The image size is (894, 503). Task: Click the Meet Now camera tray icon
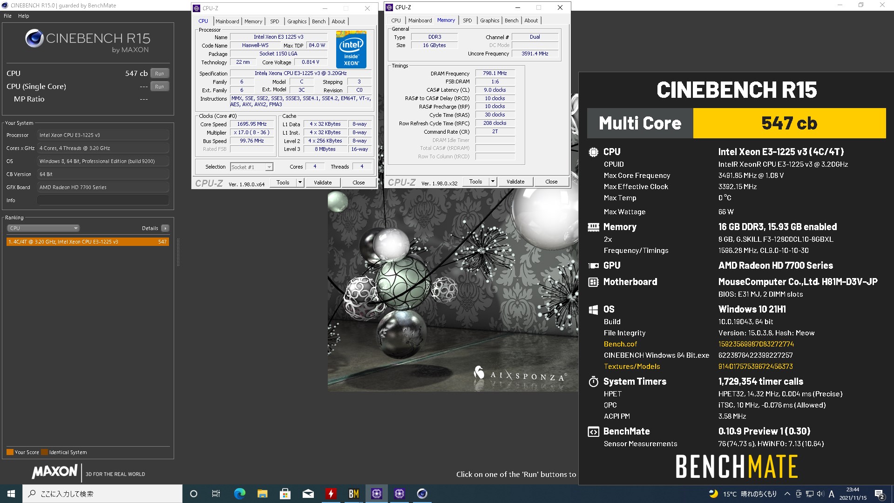click(x=799, y=494)
